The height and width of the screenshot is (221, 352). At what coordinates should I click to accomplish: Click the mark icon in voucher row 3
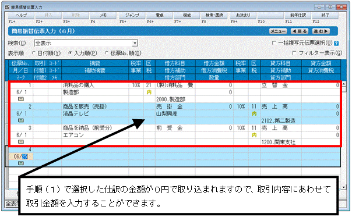[x=20, y=142]
